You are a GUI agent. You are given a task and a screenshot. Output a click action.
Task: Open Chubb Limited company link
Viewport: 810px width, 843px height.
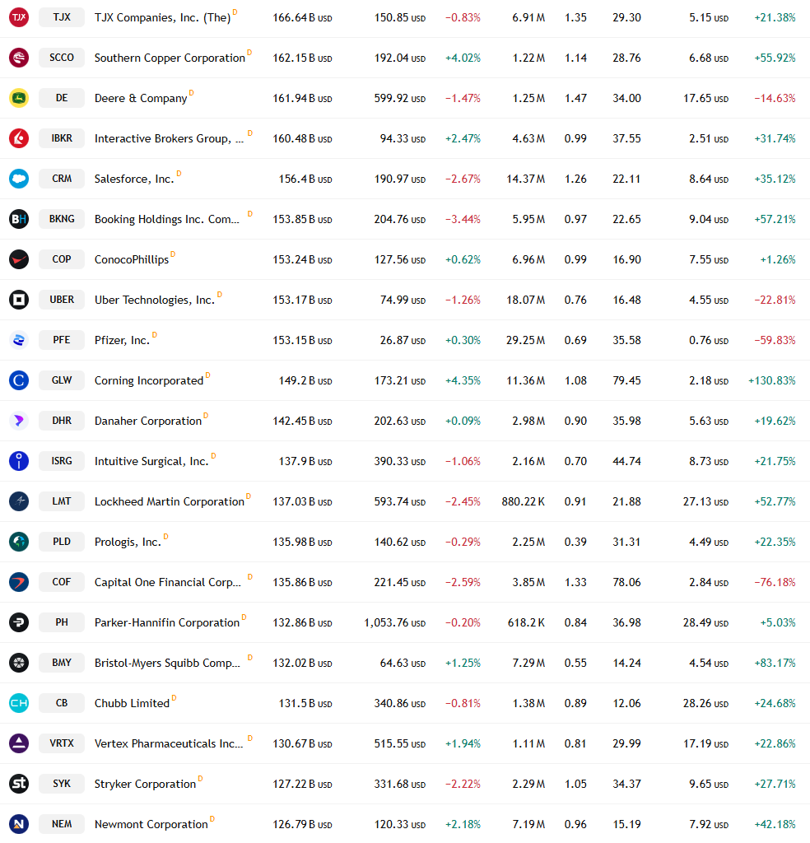tap(133, 703)
